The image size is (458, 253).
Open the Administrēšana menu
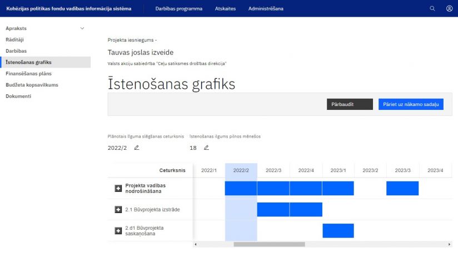click(266, 8)
